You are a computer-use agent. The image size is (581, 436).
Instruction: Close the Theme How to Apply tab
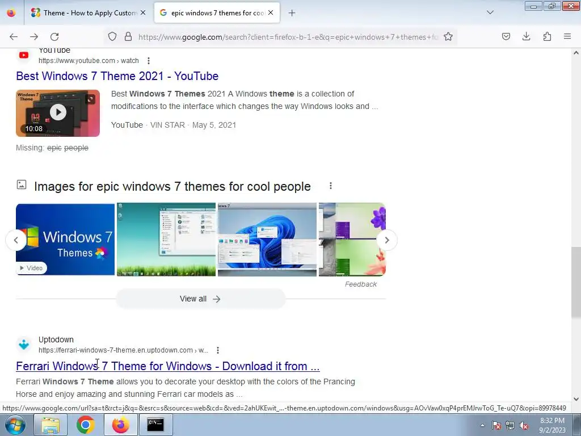[143, 12]
